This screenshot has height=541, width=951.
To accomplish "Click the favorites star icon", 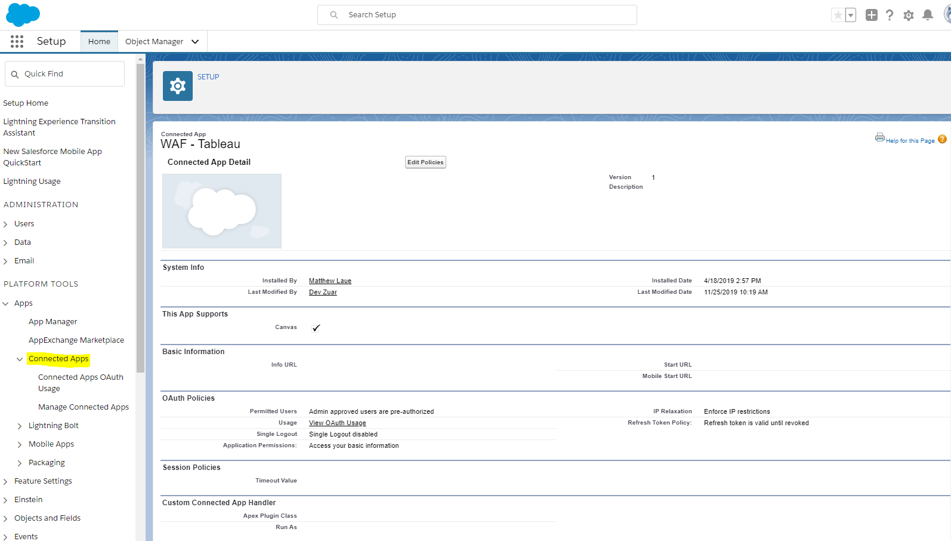I will pos(838,15).
